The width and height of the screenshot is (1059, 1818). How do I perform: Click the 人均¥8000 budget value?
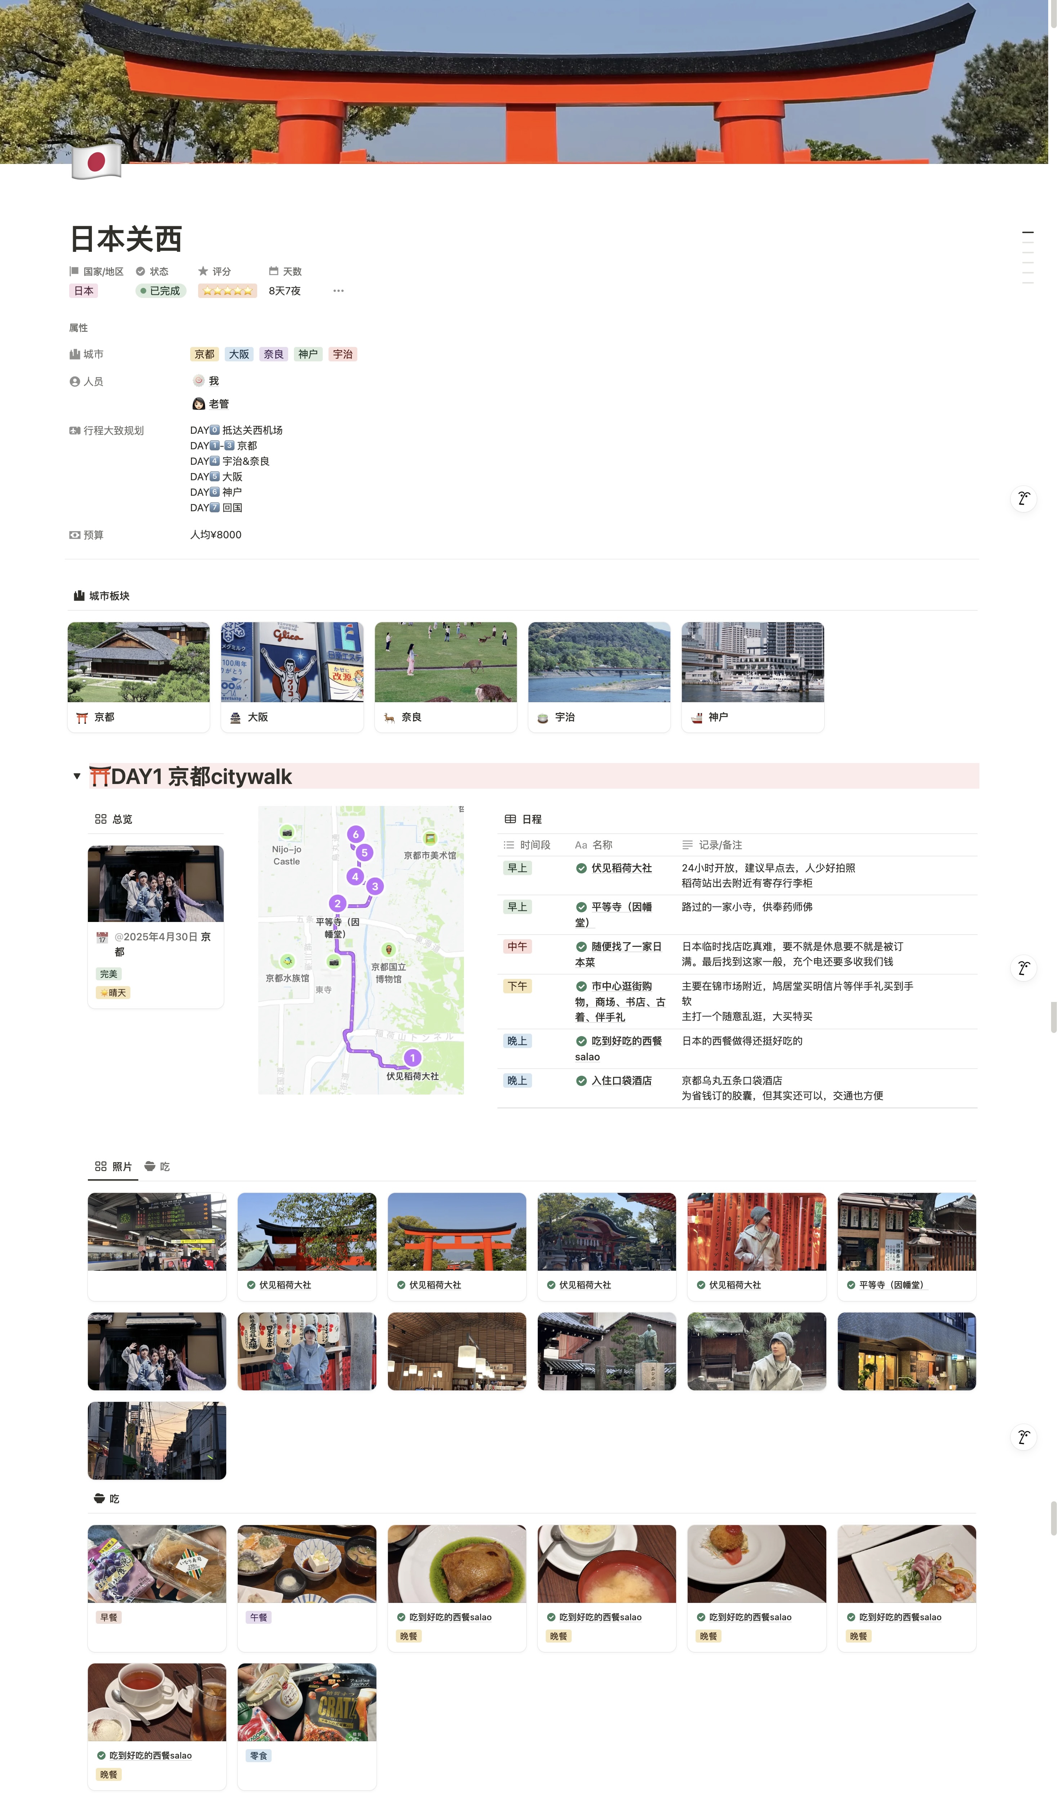(x=216, y=535)
